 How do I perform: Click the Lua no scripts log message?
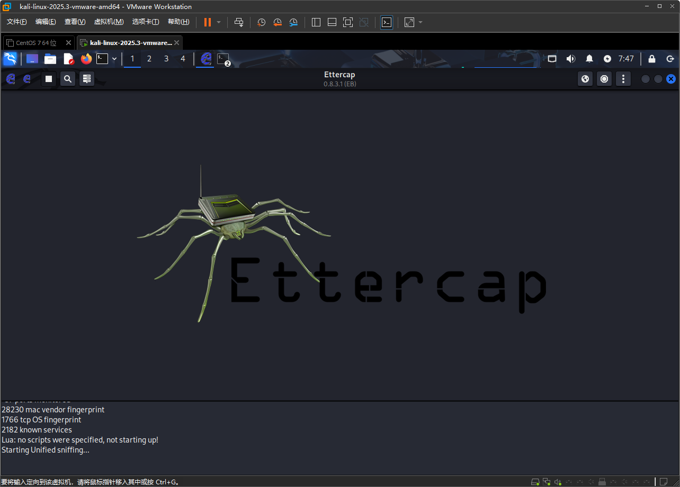pos(80,440)
